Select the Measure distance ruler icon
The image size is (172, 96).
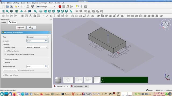tap(71, 11)
